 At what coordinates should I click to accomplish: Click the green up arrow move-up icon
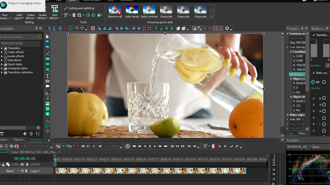156,28
